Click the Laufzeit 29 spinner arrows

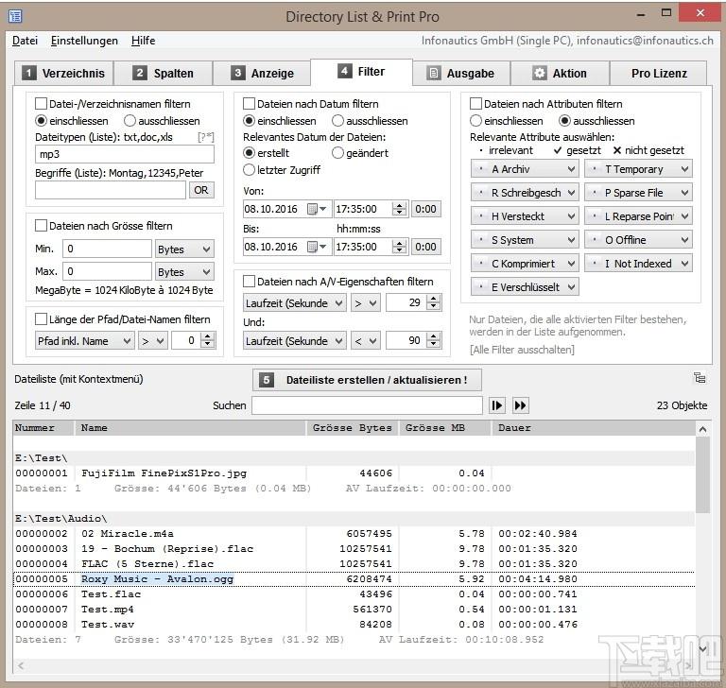pos(433,302)
